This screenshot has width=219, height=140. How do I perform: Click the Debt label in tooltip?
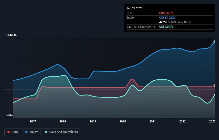tap(129, 13)
